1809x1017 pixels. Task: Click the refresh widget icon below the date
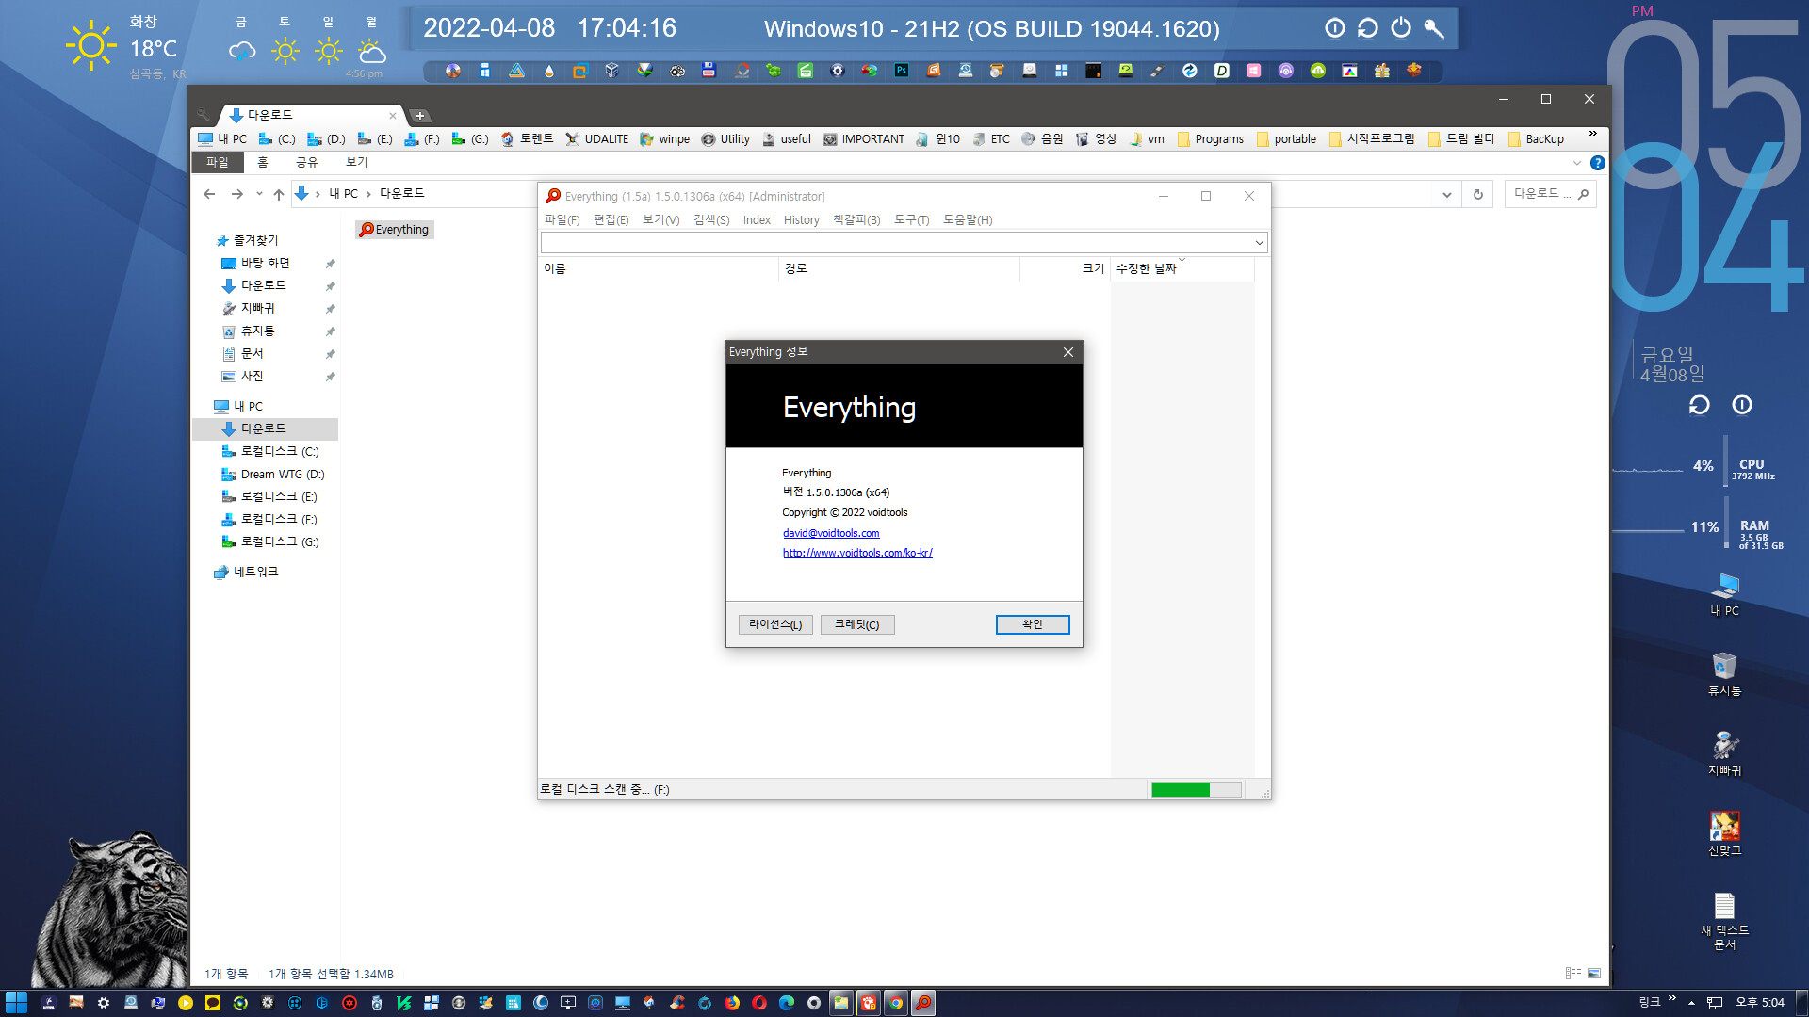[x=1699, y=405]
